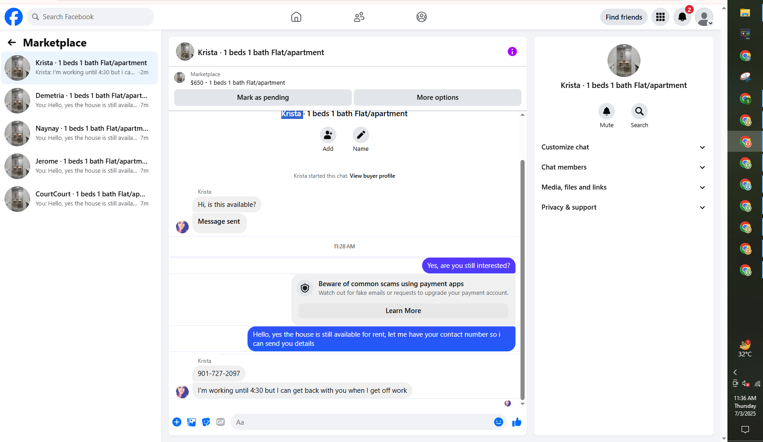Image resolution: width=763 pixels, height=442 pixels.
Task: Open the Krista conversation in the list
Action: (79, 67)
